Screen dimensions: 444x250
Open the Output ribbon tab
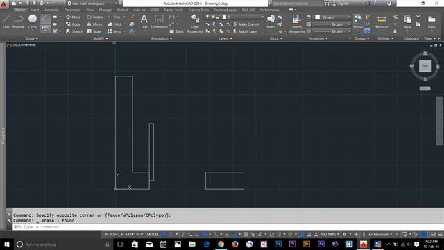[x=122, y=10]
